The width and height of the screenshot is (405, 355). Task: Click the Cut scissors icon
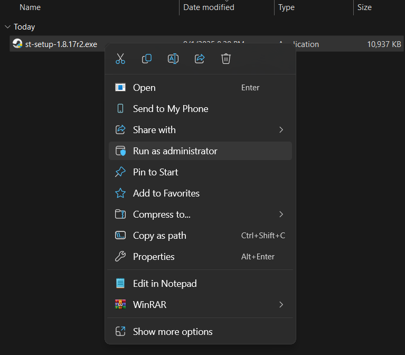click(x=120, y=59)
